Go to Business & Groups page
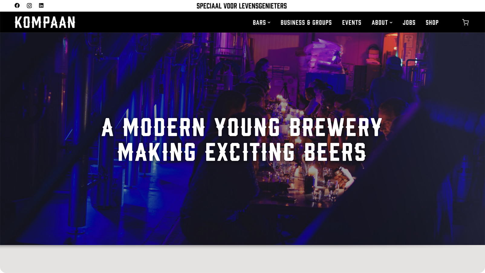485x273 pixels. click(x=306, y=22)
